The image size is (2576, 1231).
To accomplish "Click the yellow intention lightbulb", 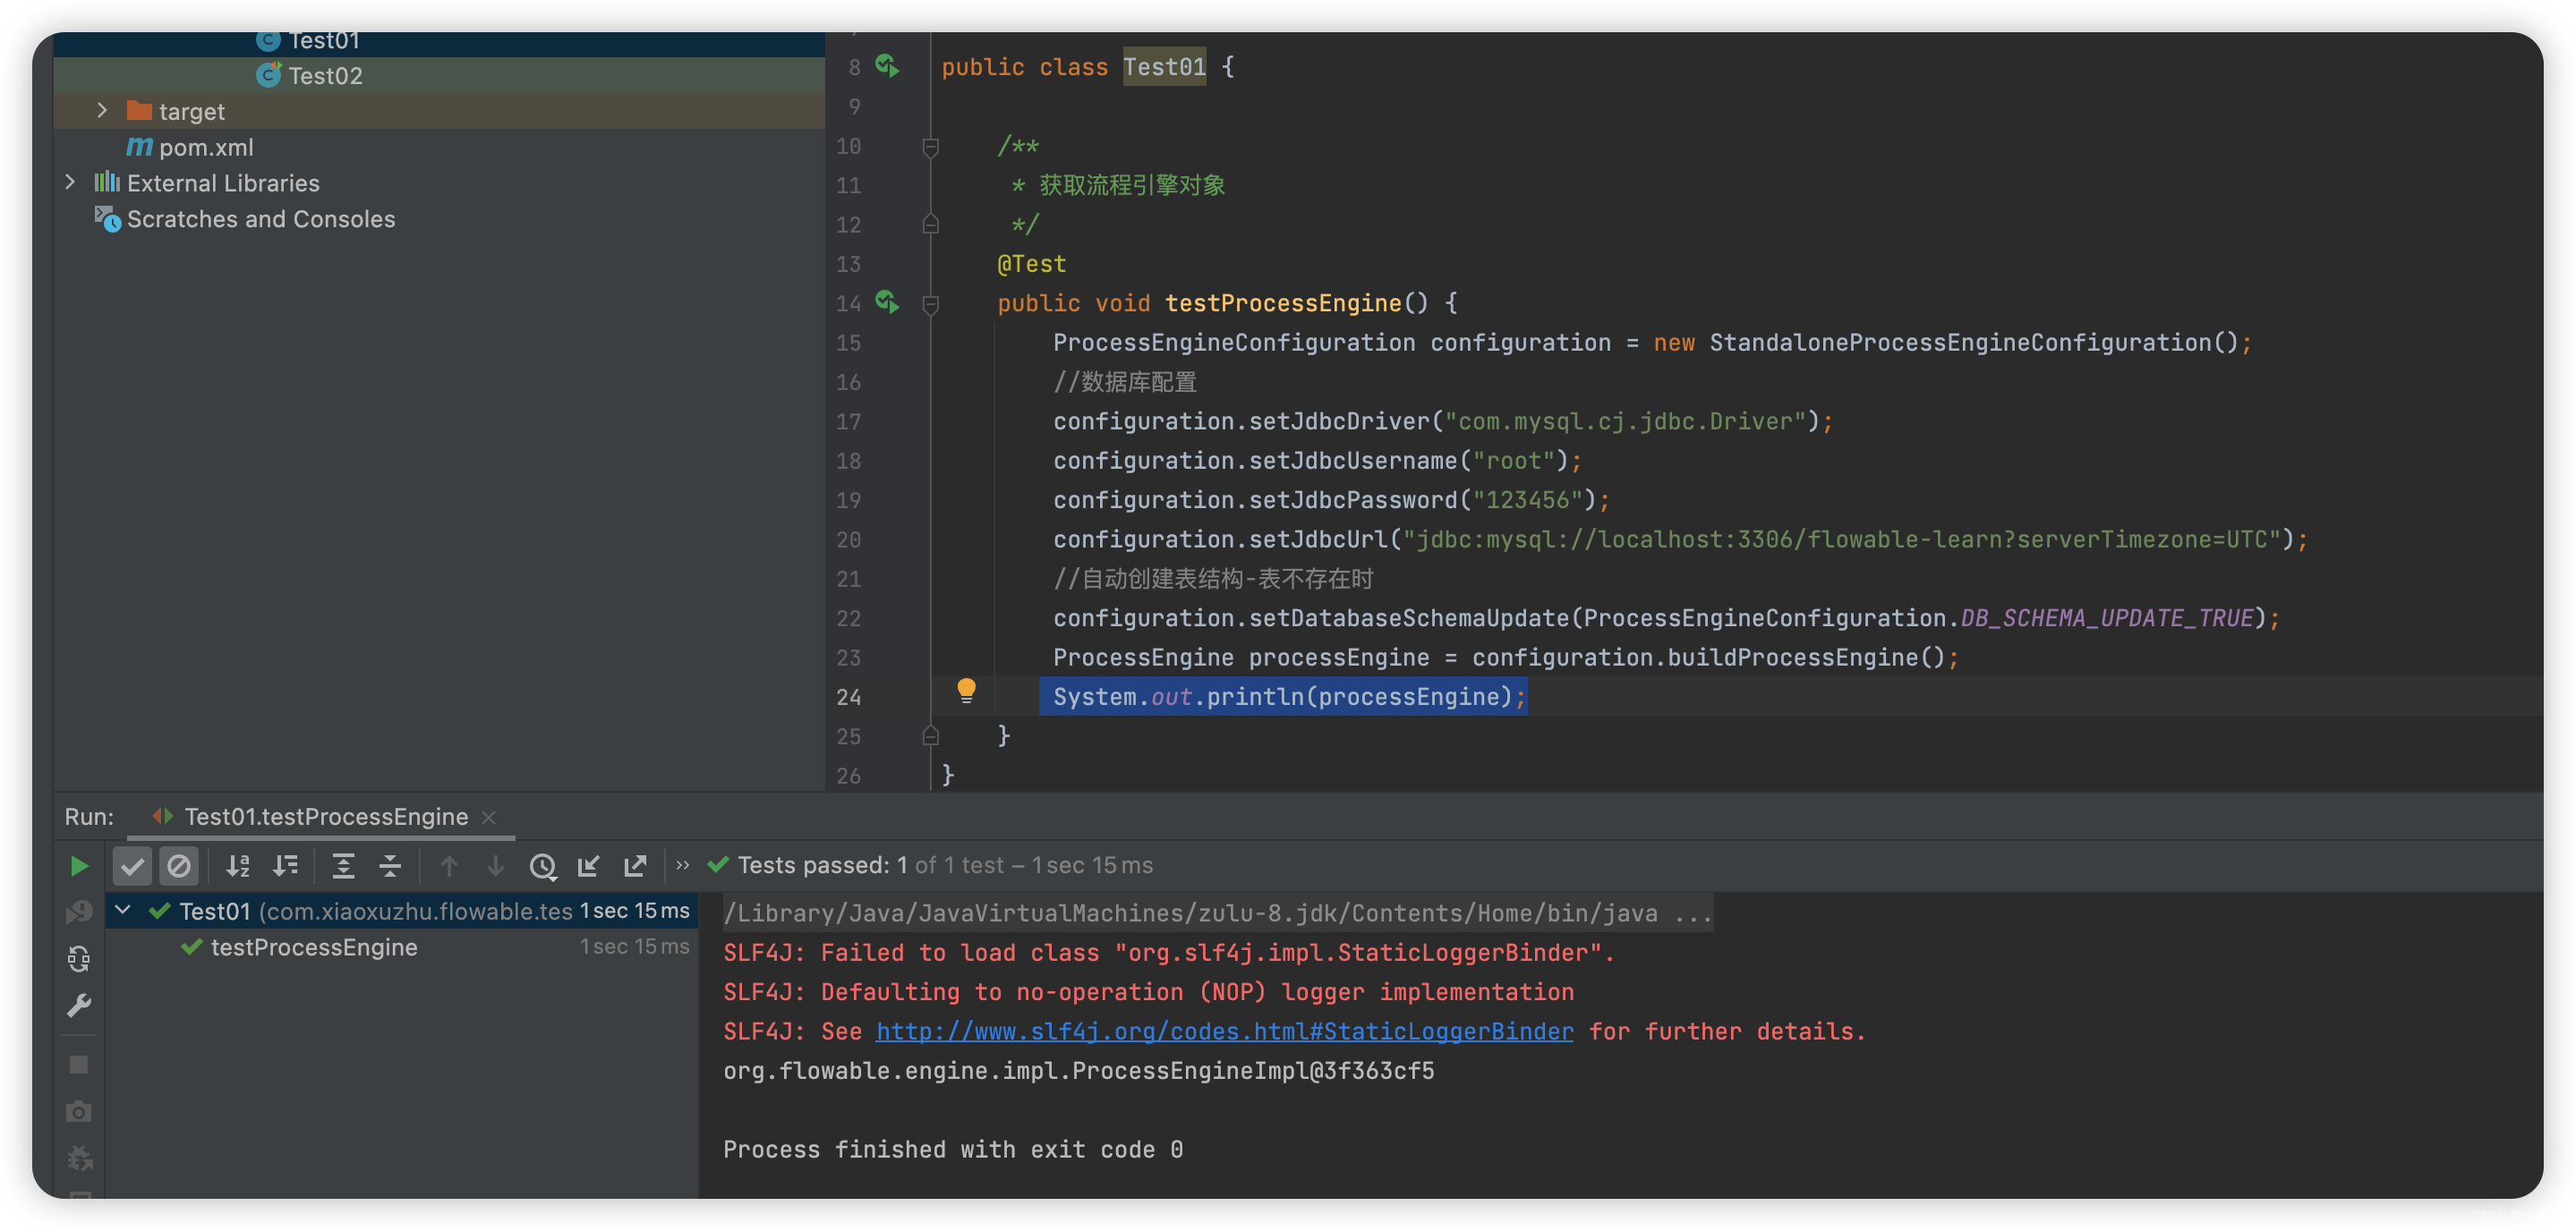I will point(966,690).
